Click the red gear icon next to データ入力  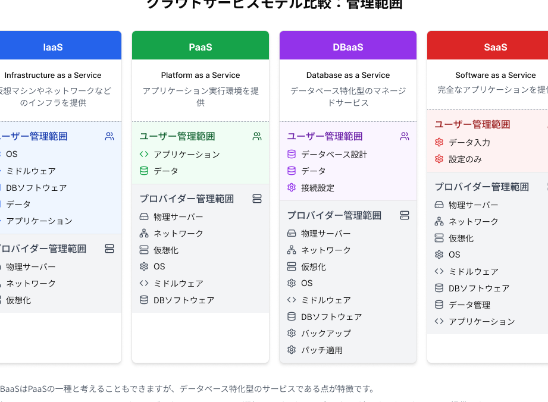coord(439,143)
